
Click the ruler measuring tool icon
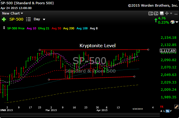click(177, 107)
